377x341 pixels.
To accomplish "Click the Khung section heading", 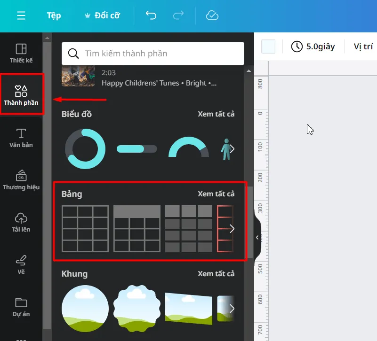I will click(x=74, y=274).
